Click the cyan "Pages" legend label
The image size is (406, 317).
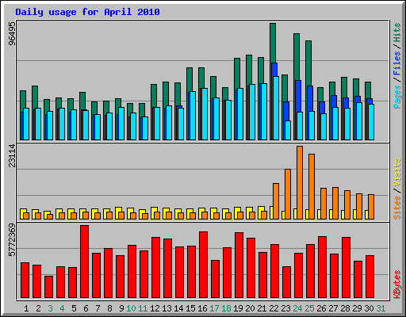pyautogui.click(x=397, y=97)
